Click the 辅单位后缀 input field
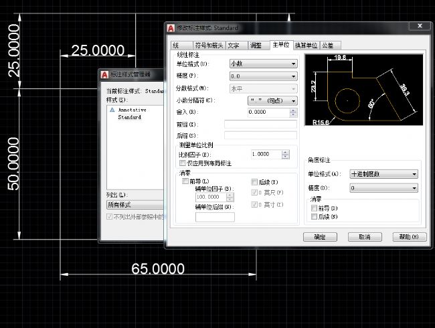This screenshot has height=328, width=435. pyautogui.click(x=215, y=217)
